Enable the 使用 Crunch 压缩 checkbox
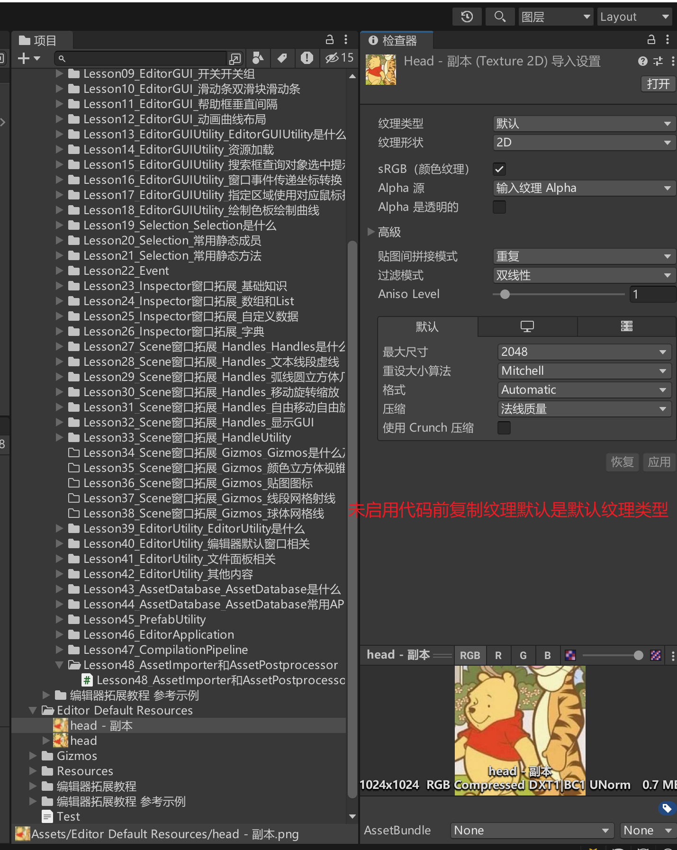The height and width of the screenshot is (850, 677). [x=504, y=428]
